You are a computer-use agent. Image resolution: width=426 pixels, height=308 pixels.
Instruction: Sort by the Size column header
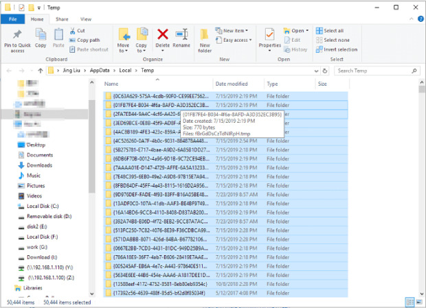click(x=332, y=84)
